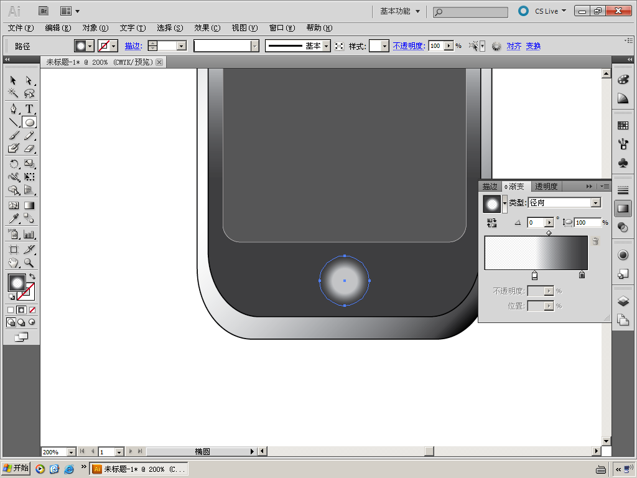Choose the Eyedropper tool
This screenshot has height=478, width=637.
click(13, 218)
